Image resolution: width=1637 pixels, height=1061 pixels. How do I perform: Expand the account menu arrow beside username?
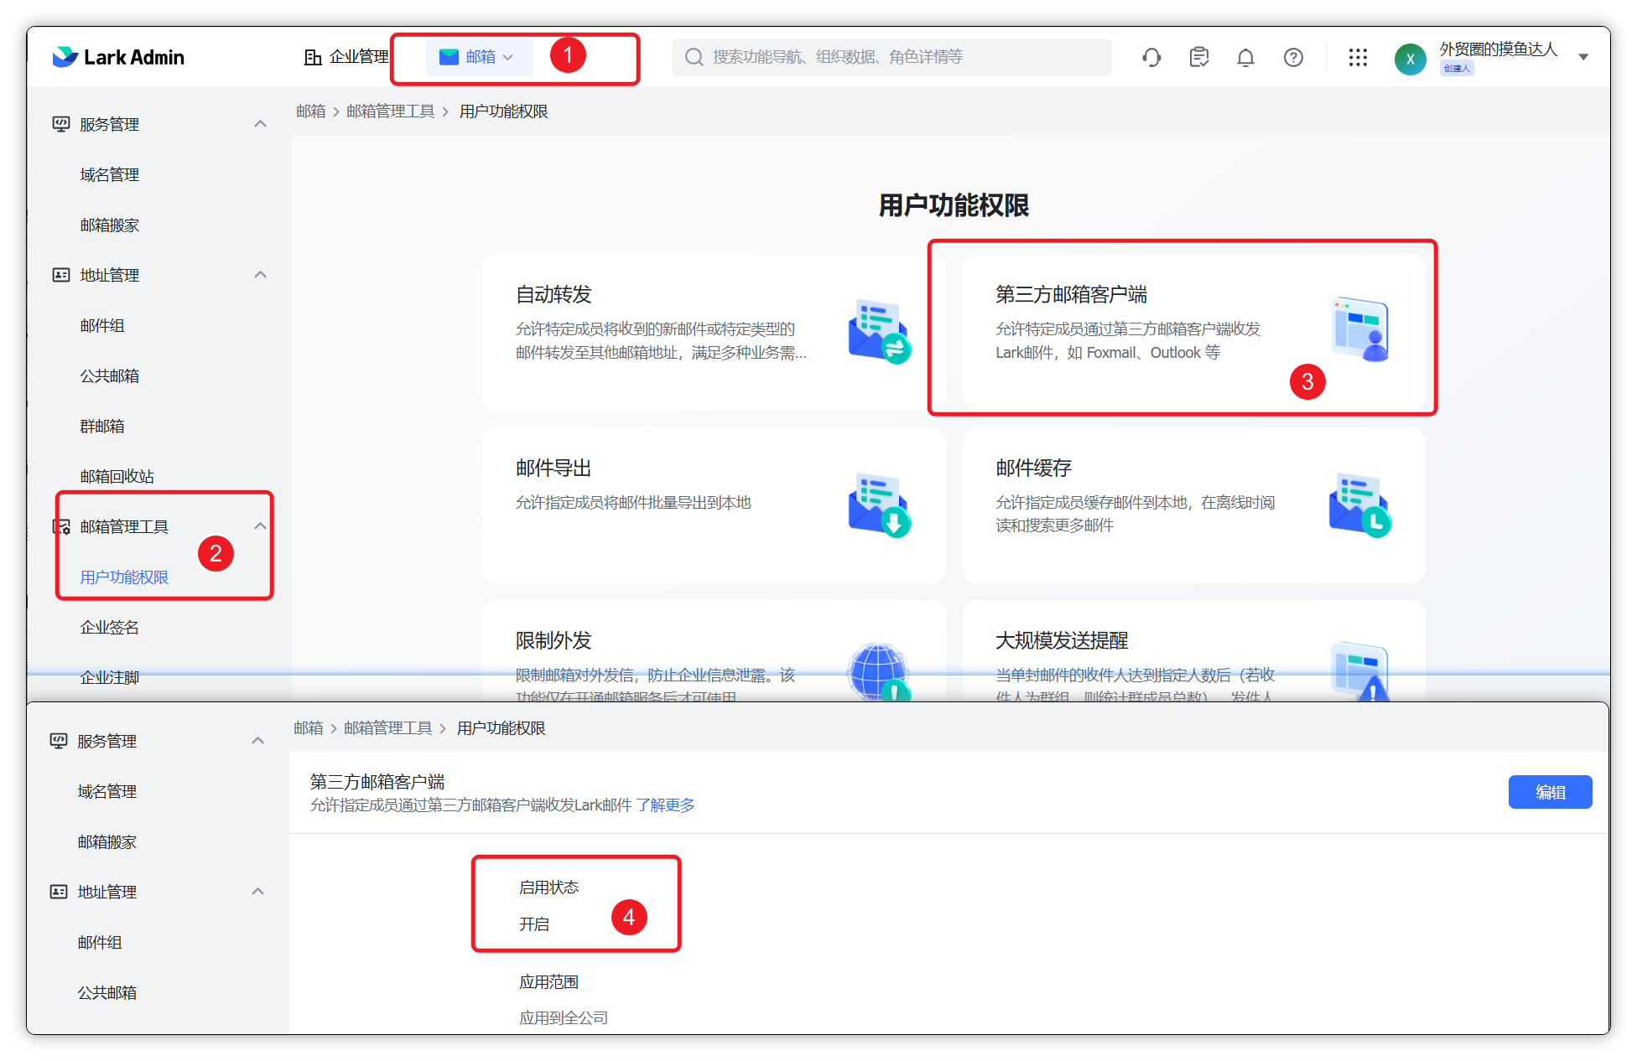[1583, 57]
